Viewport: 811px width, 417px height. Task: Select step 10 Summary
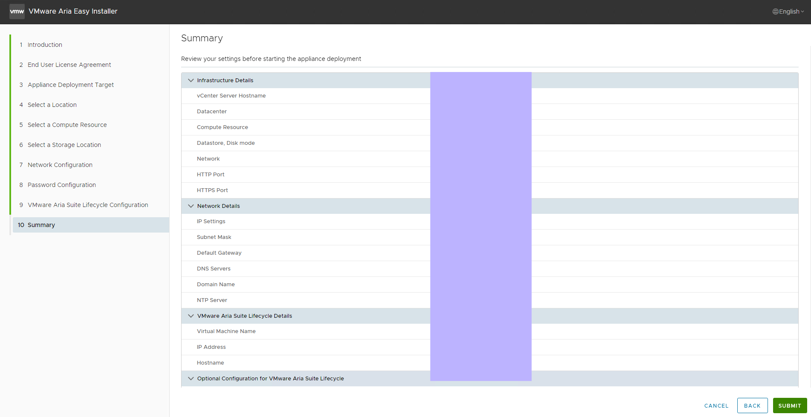(91, 225)
